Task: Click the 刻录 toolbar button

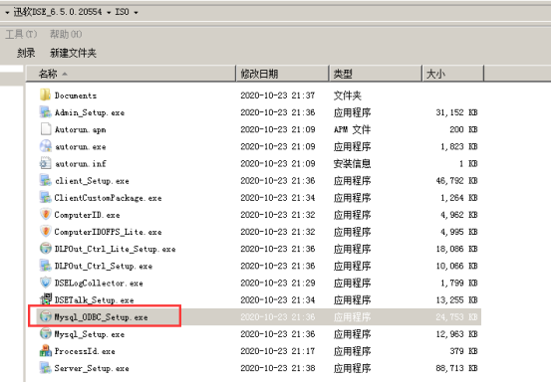Action: click(26, 53)
